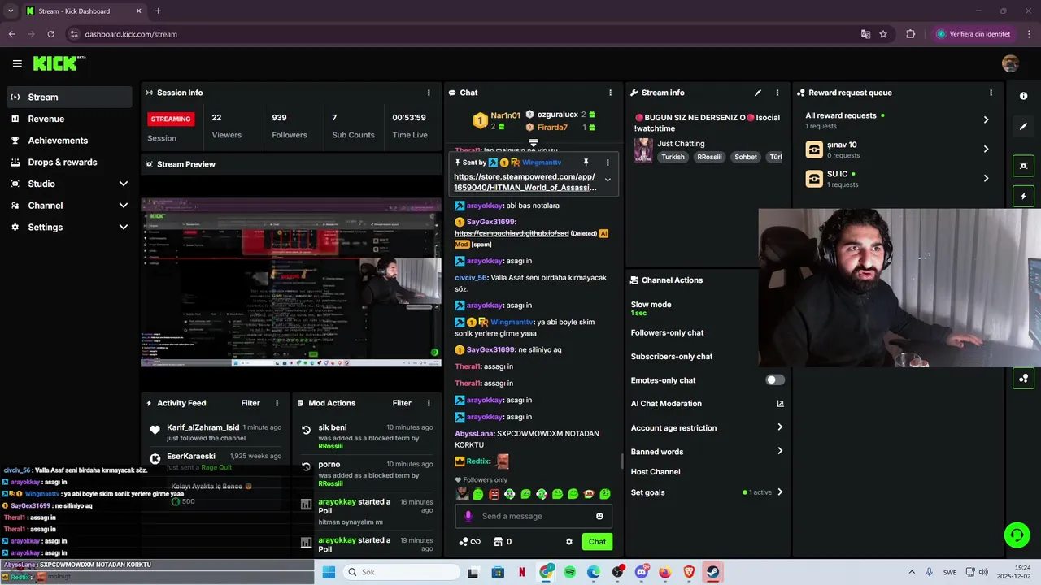
Task: Click the Turkish stream tag
Action: (x=673, y=157)
